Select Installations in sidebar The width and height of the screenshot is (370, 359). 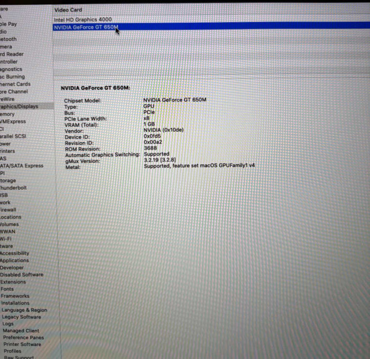[15, 303]
